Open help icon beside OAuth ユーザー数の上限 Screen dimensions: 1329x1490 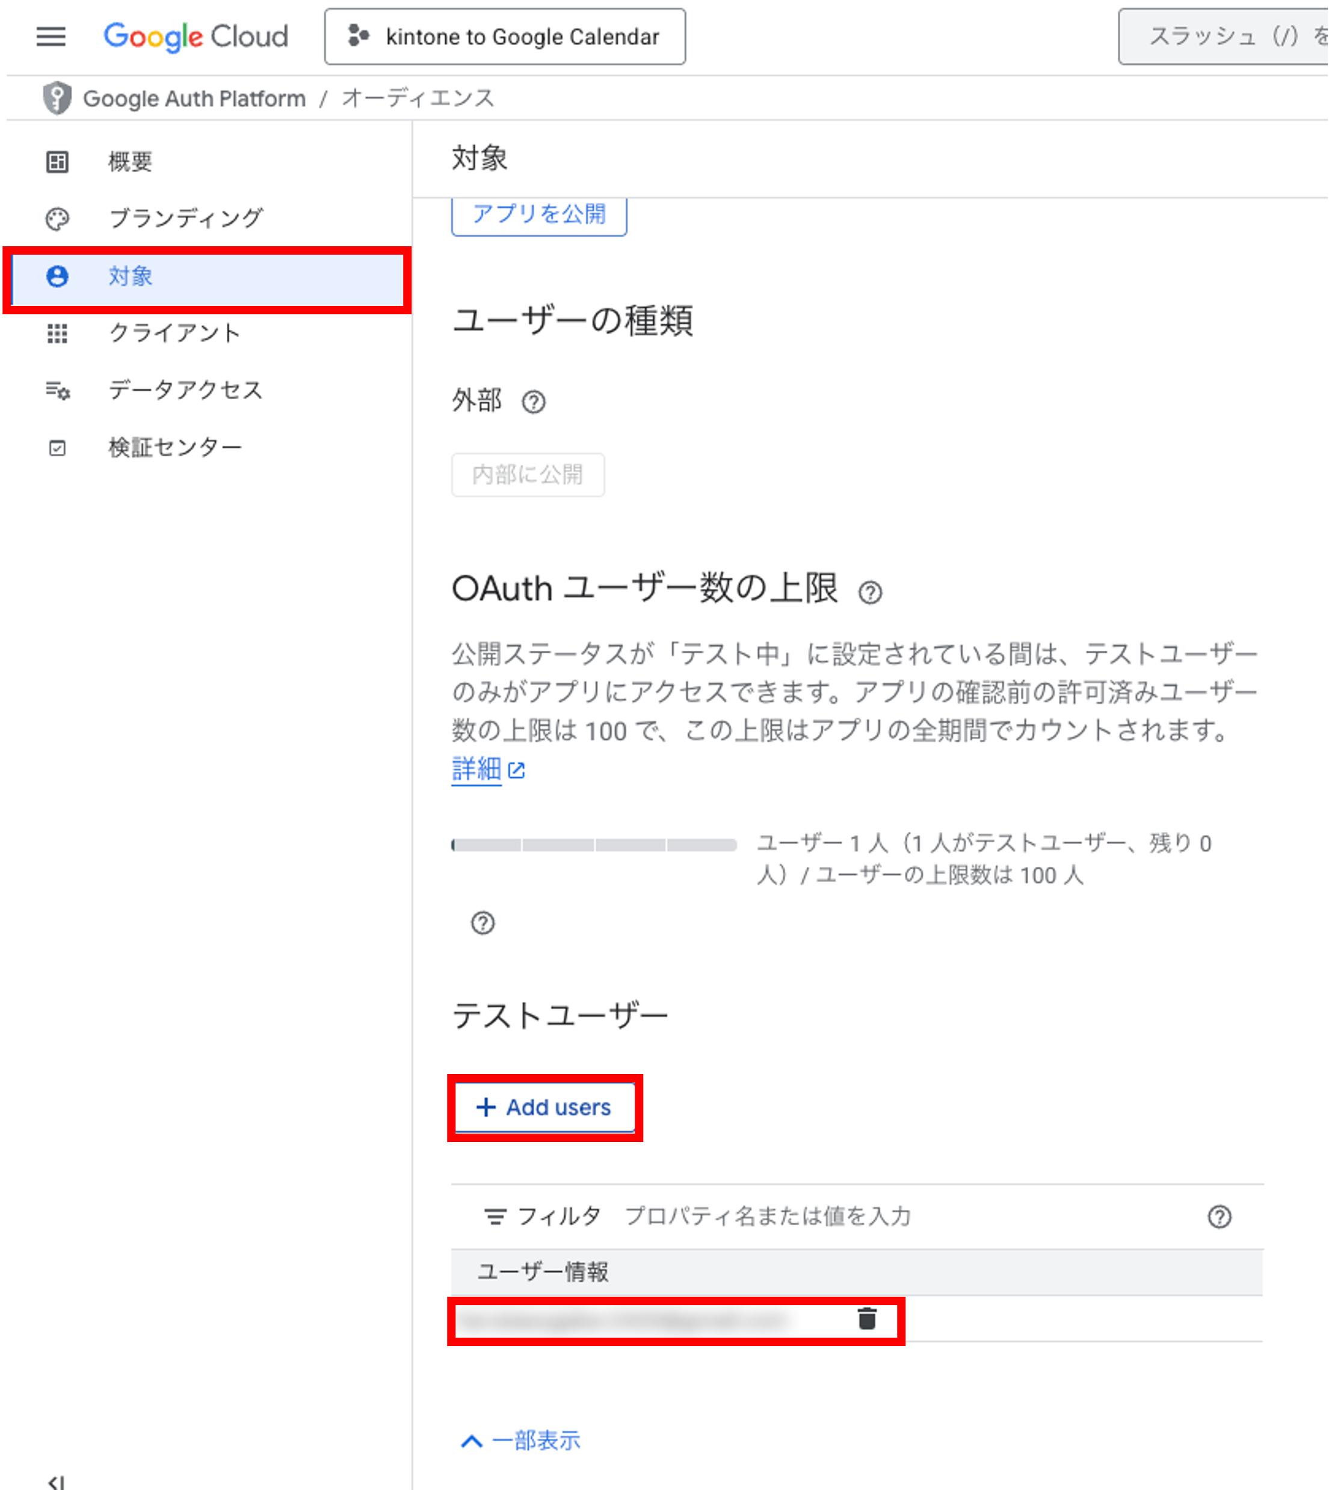pos(871,592)
